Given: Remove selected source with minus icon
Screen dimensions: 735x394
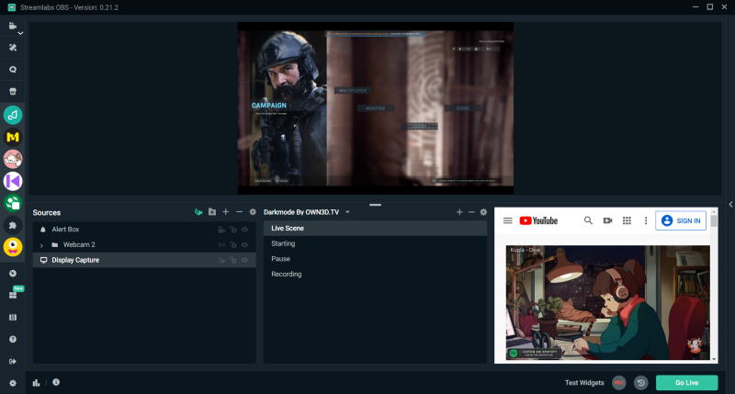Looking at the screenshot, I should 239,212.
